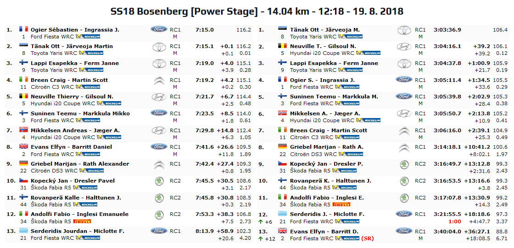Click the French flag beside Ogier Sébastien

[23, 29]
